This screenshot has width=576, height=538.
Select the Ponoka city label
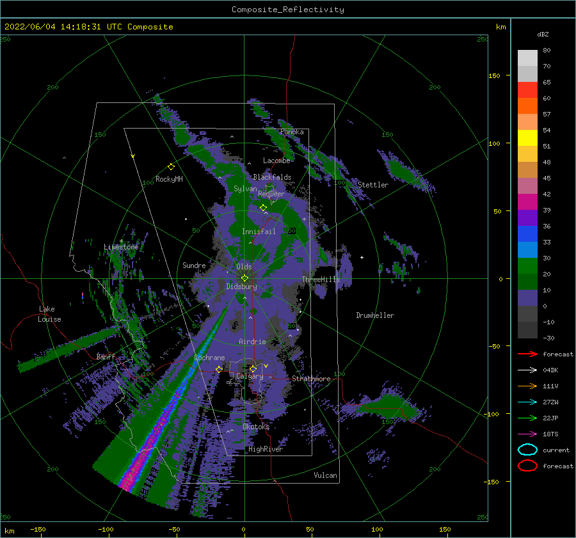click(x=292, y=132)
